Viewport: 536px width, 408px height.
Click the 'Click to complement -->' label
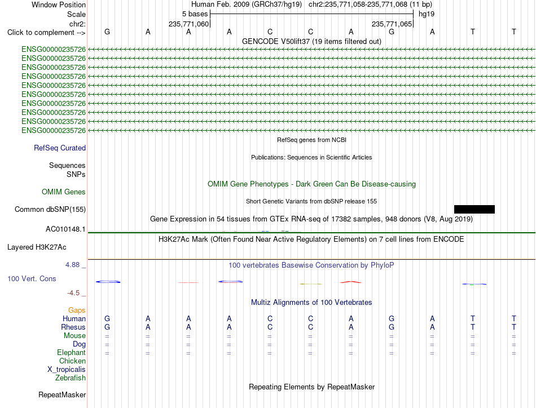click(x=46, y=33)
